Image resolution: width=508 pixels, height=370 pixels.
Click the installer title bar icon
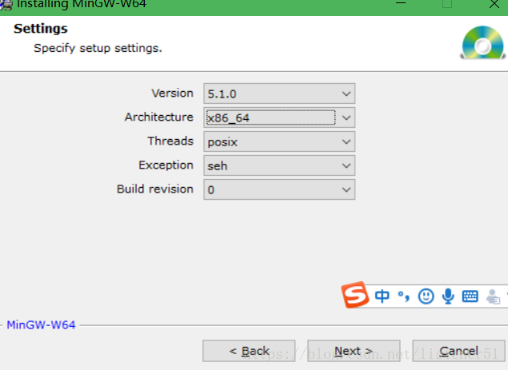[x=6, y=5]
